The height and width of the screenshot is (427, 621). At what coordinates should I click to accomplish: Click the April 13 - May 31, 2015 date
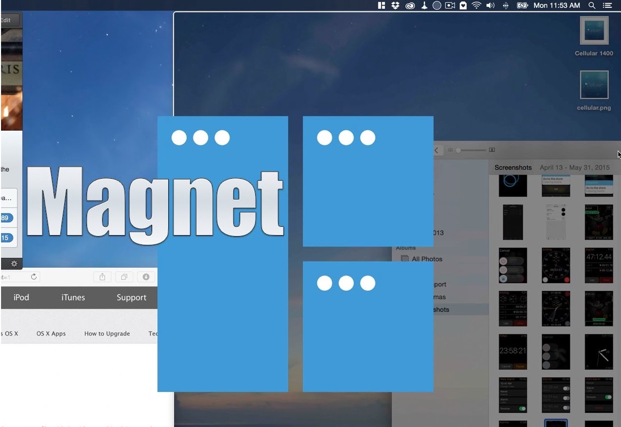coord(574,167)
